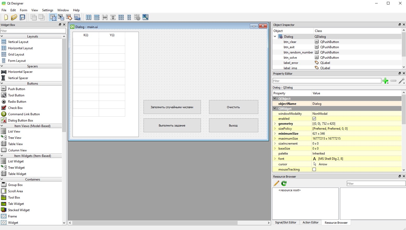Image resolution: width=406 pixels, height=230 pixels.
Task: Collapse the QWidget property group
Action: coord(275,108)
